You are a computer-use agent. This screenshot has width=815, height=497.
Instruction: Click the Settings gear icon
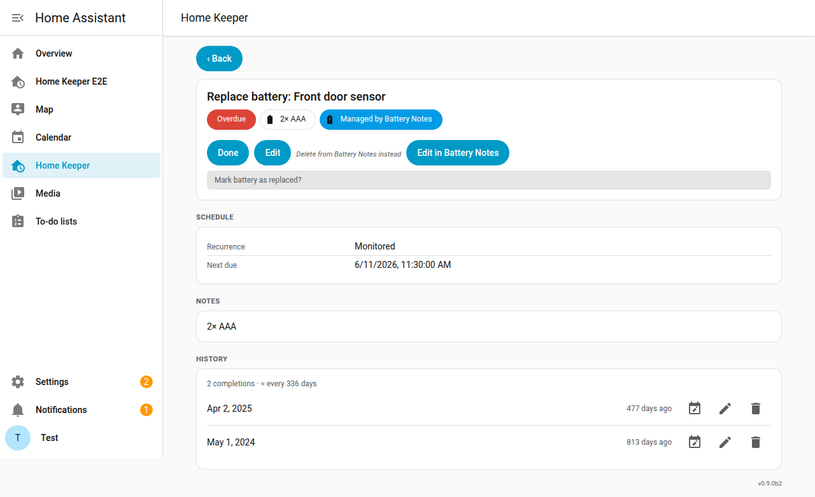click(18, 382)
